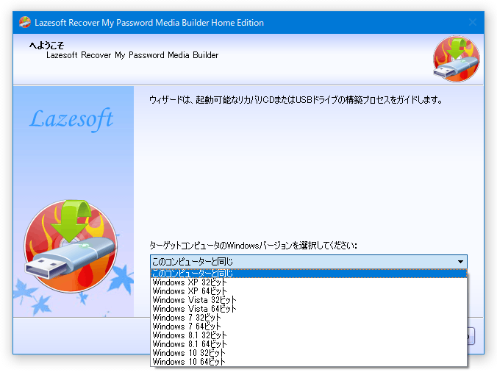Click the large USB drive disc image
This screenshot has height=378, width=497.
click(x=71, y=246)
